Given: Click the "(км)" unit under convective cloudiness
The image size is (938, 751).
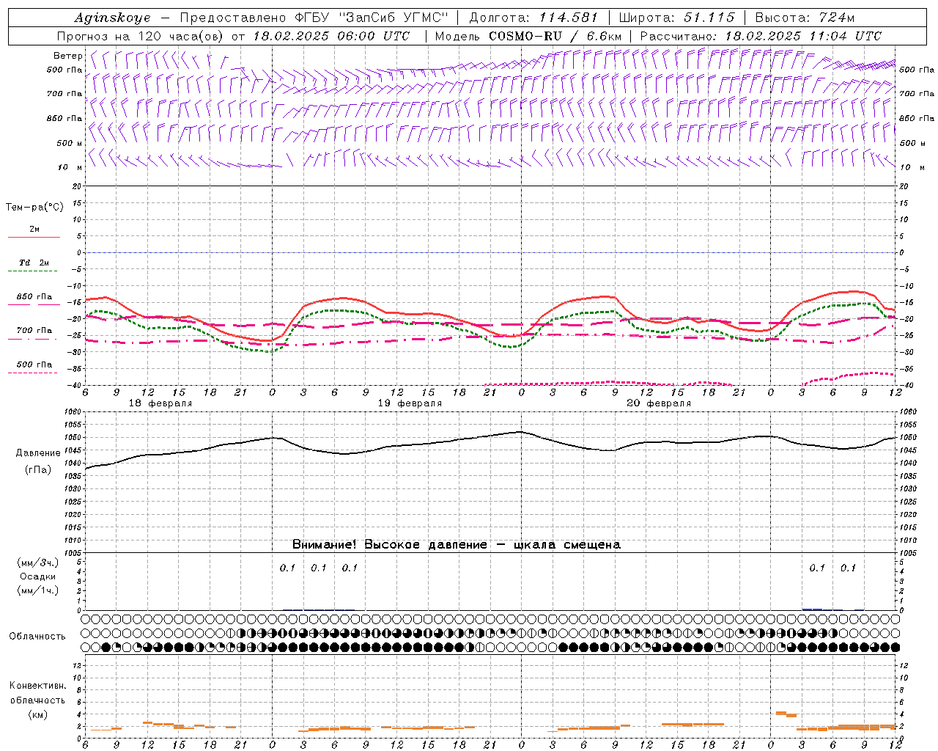Looking at the screenshot, I should point(37,714).
